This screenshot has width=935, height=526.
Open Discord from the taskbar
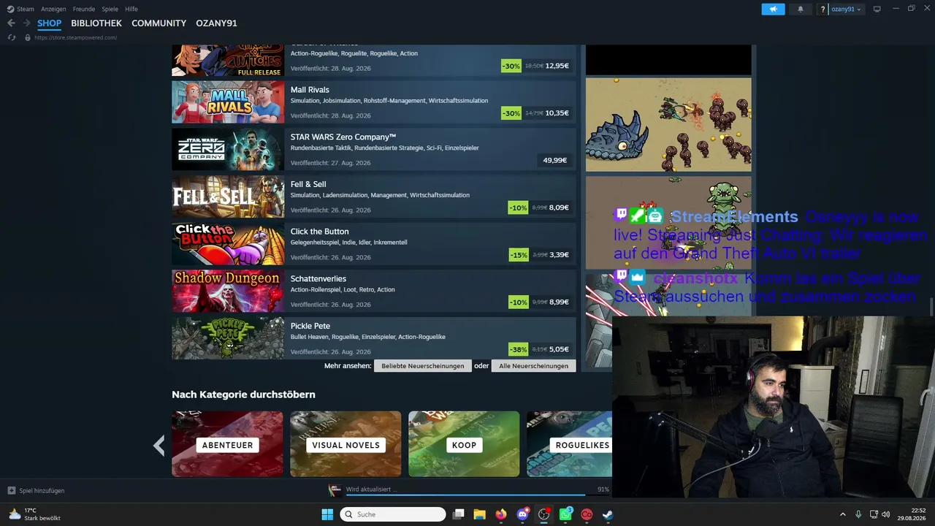point(523,514)
